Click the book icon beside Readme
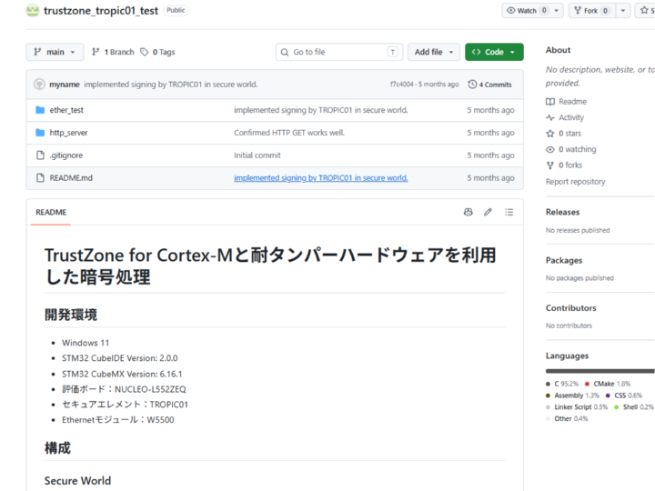The image size is (655, 491). (550, 102)
